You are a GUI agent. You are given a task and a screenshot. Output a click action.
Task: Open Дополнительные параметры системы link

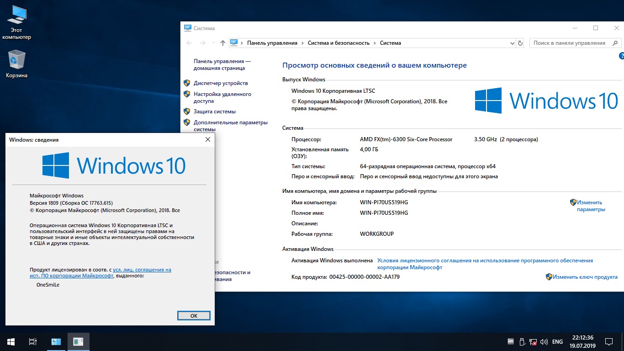tap(231, 126)
